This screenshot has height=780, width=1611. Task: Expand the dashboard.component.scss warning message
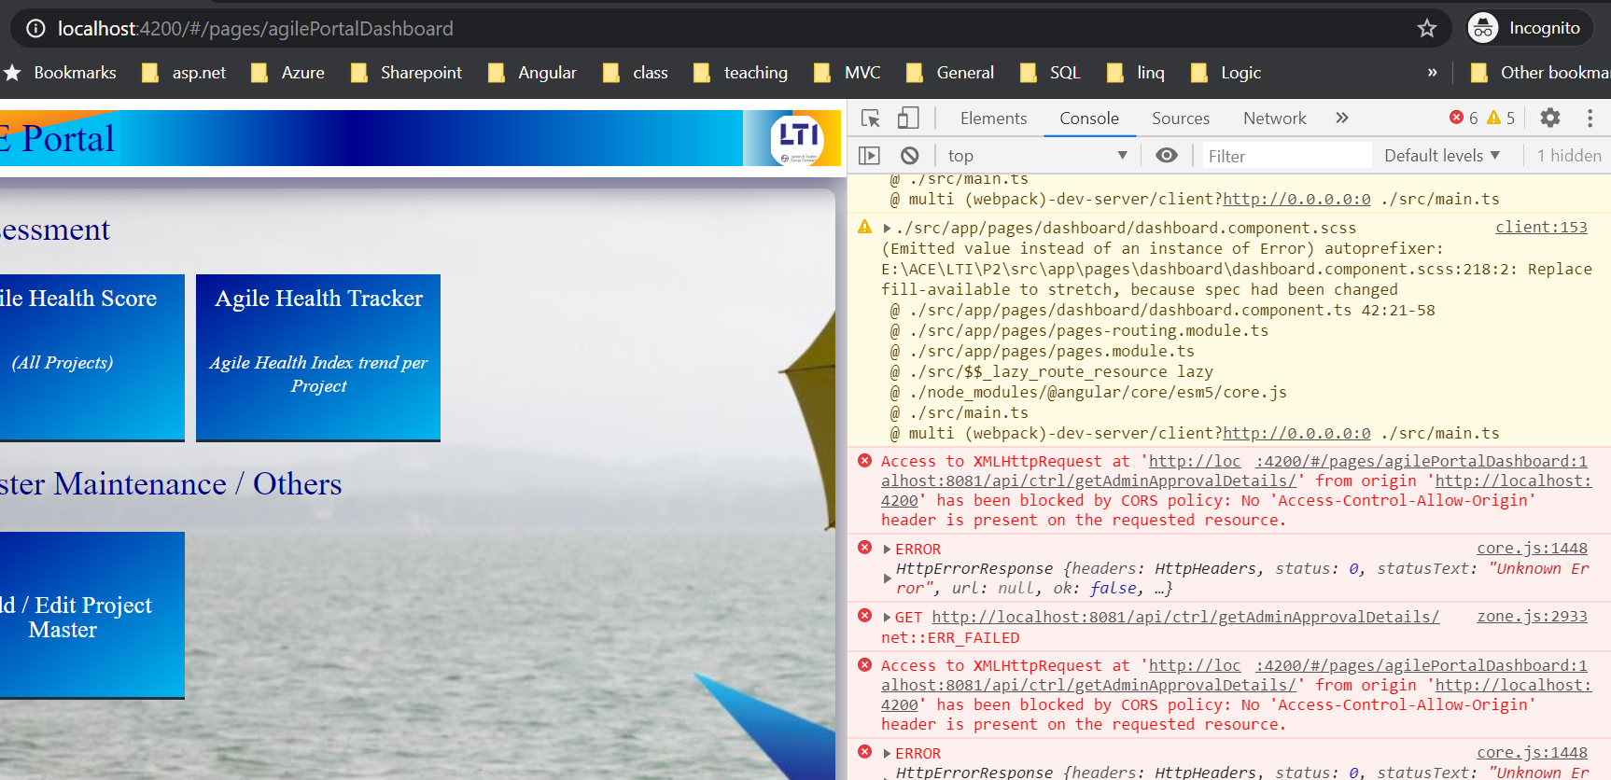coord(887,228)
